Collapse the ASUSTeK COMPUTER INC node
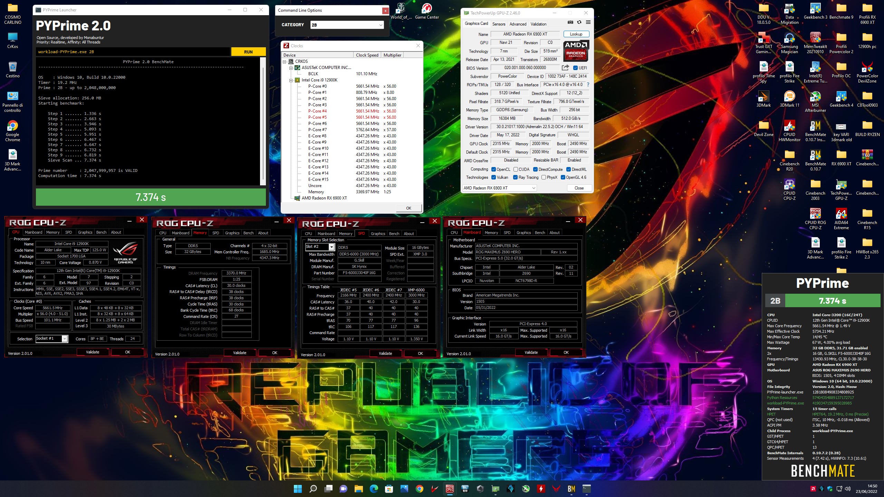Image resolution: width=884 pixels, height=497 pixels. 291,68
